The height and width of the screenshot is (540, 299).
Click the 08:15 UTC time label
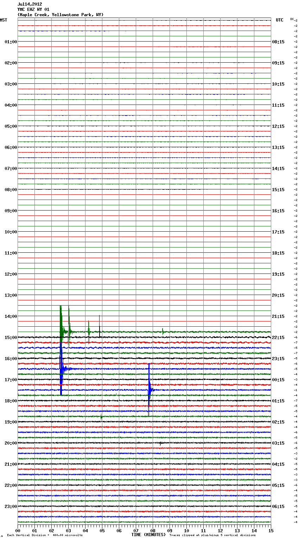click(x=278, y=42)
